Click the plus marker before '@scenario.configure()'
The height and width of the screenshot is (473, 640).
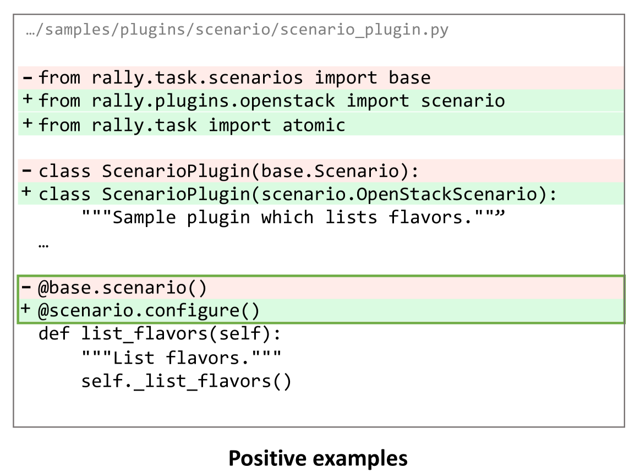coord(28,310)
